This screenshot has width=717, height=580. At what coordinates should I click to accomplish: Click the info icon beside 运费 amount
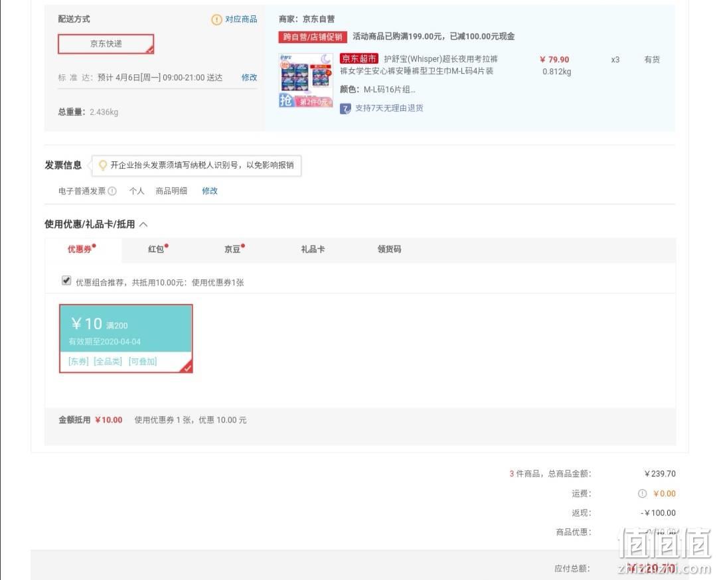click(643, 494)
